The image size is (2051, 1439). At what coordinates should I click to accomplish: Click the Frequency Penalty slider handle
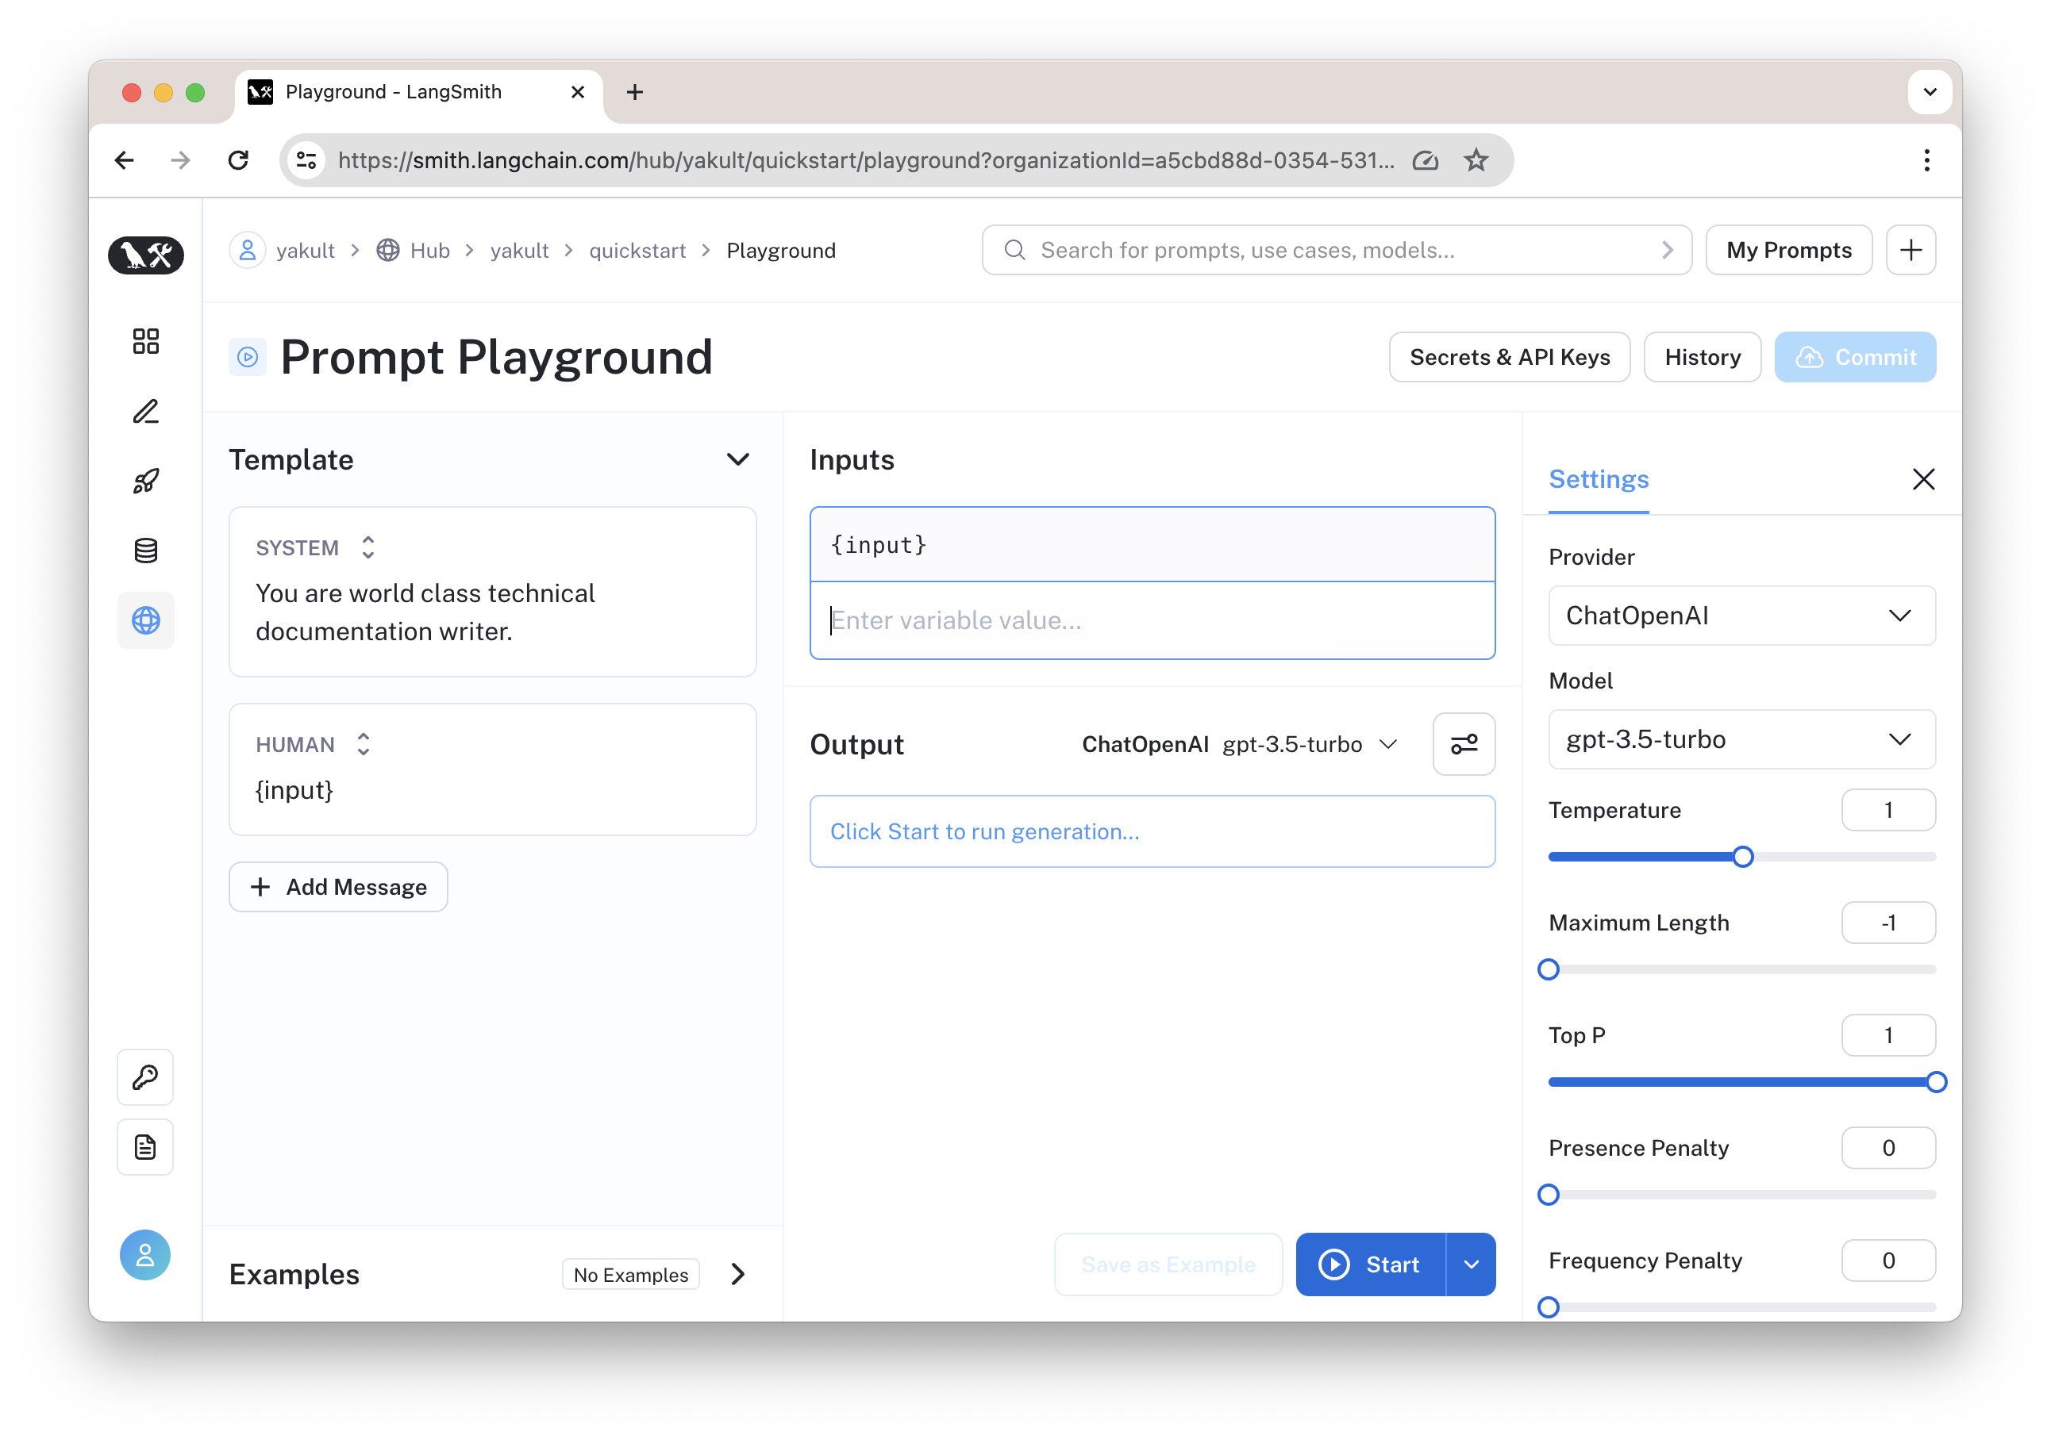click(x=1548, y=1307)
